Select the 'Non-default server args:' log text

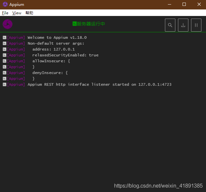(x=56, y=43)
